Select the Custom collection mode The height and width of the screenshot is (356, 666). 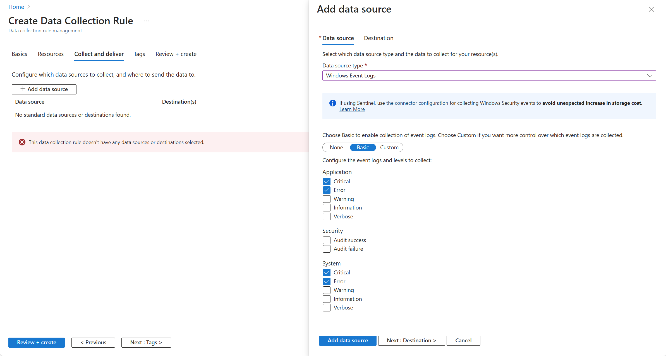[389, 147]
